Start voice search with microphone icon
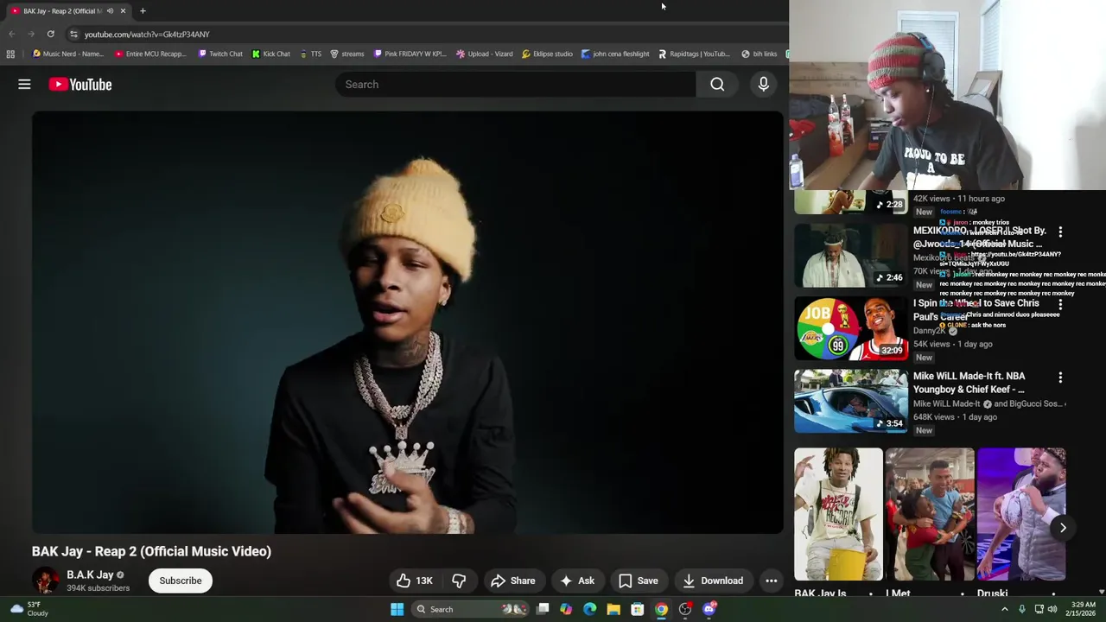 point(763,84)
